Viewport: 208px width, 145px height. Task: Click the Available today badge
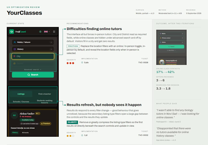(27, 120)
